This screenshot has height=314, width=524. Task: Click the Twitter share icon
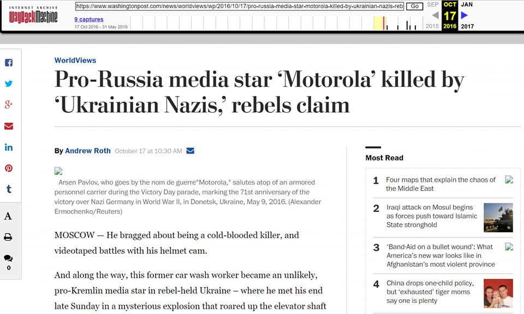pyautogui.click(x=9, y=84)
